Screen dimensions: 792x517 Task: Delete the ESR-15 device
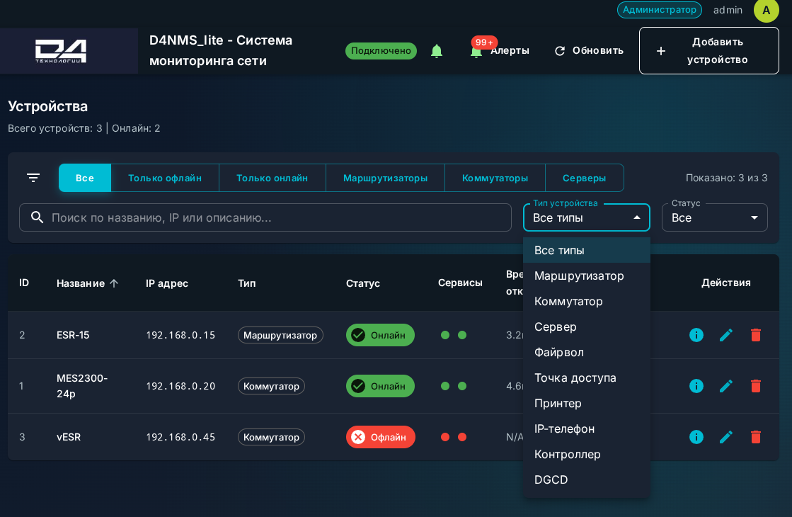(x=756, y=335)
